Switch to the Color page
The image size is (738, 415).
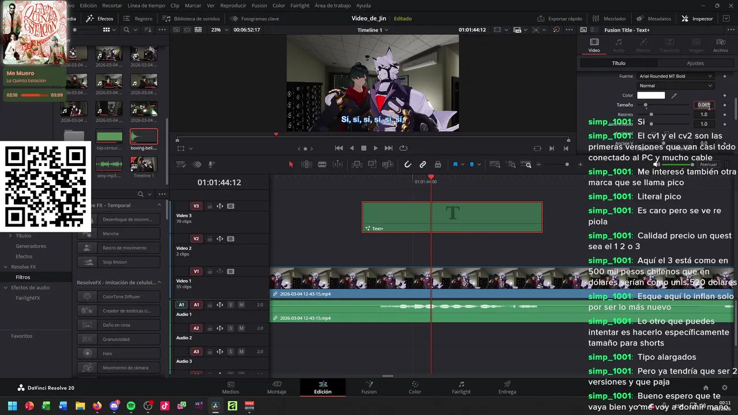415,387
